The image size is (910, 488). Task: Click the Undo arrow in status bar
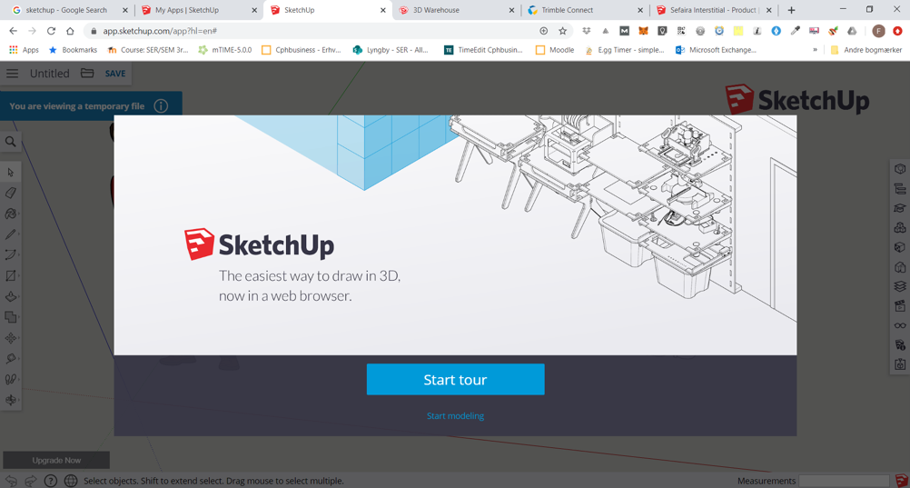coord(12,481)
